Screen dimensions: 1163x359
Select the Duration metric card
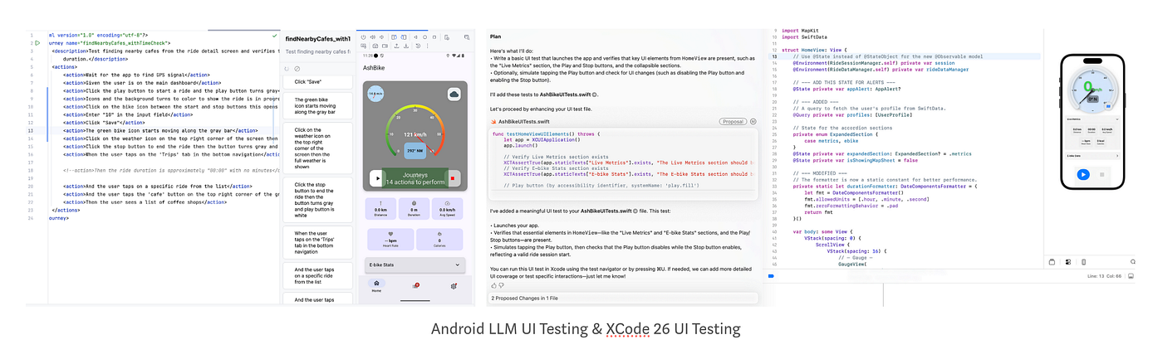[414, 207]
